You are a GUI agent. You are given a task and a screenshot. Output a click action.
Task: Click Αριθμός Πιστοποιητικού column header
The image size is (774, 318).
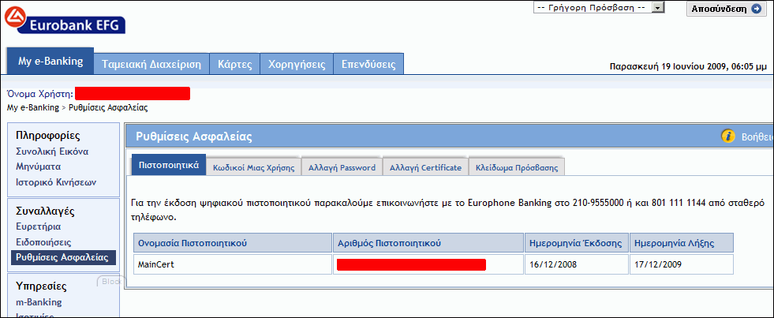click(x=428, y=243)
